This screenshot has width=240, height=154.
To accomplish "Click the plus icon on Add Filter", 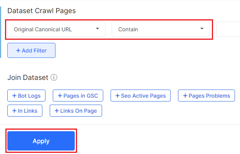I will [x=18, y=51].
